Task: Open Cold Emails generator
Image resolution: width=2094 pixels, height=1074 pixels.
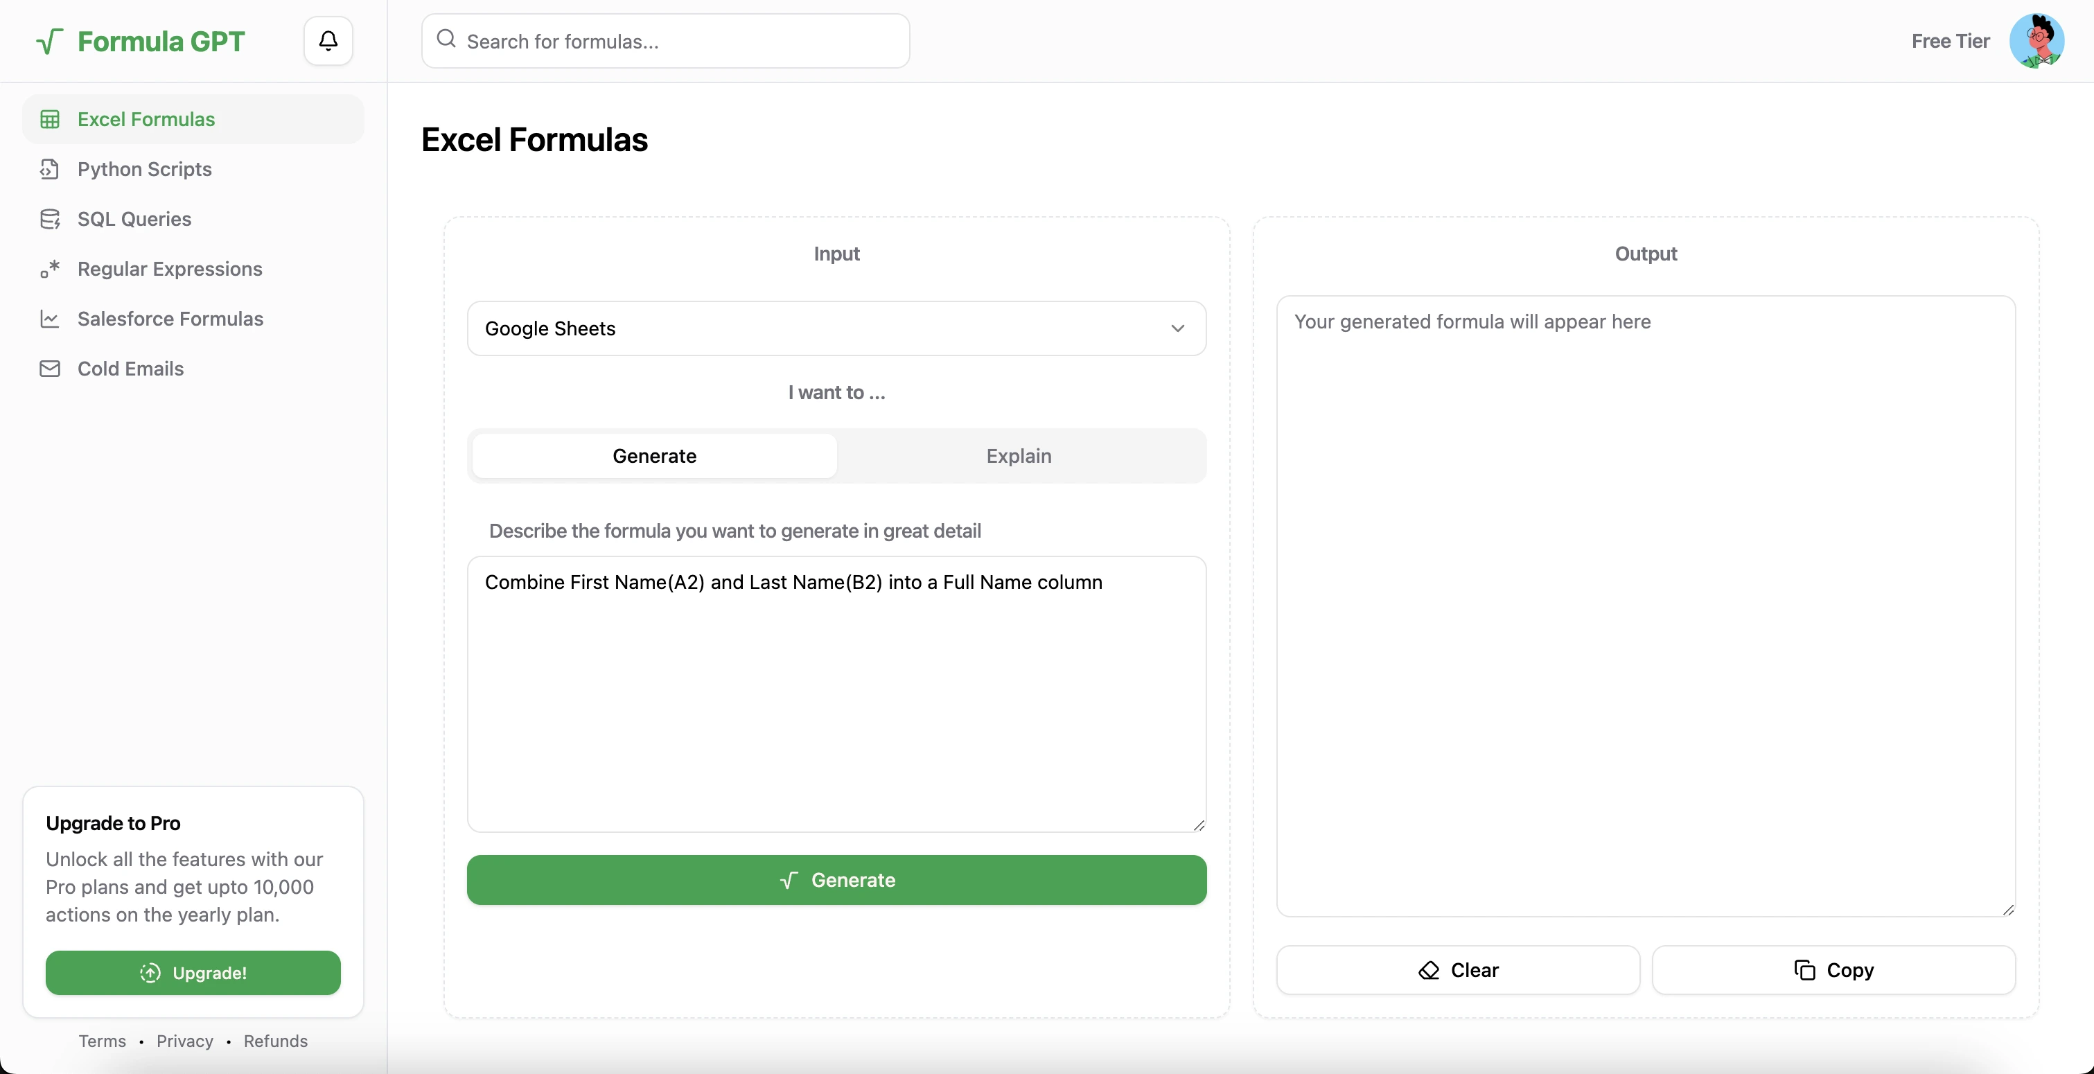Action: [193, 369]
